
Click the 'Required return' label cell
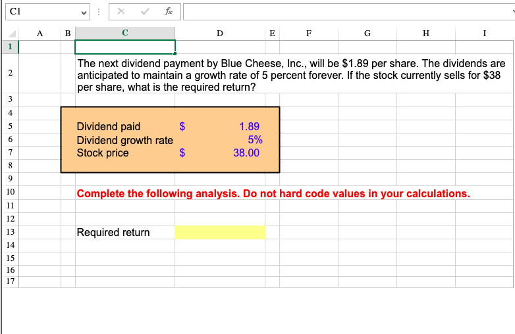(x=125, y=232)
